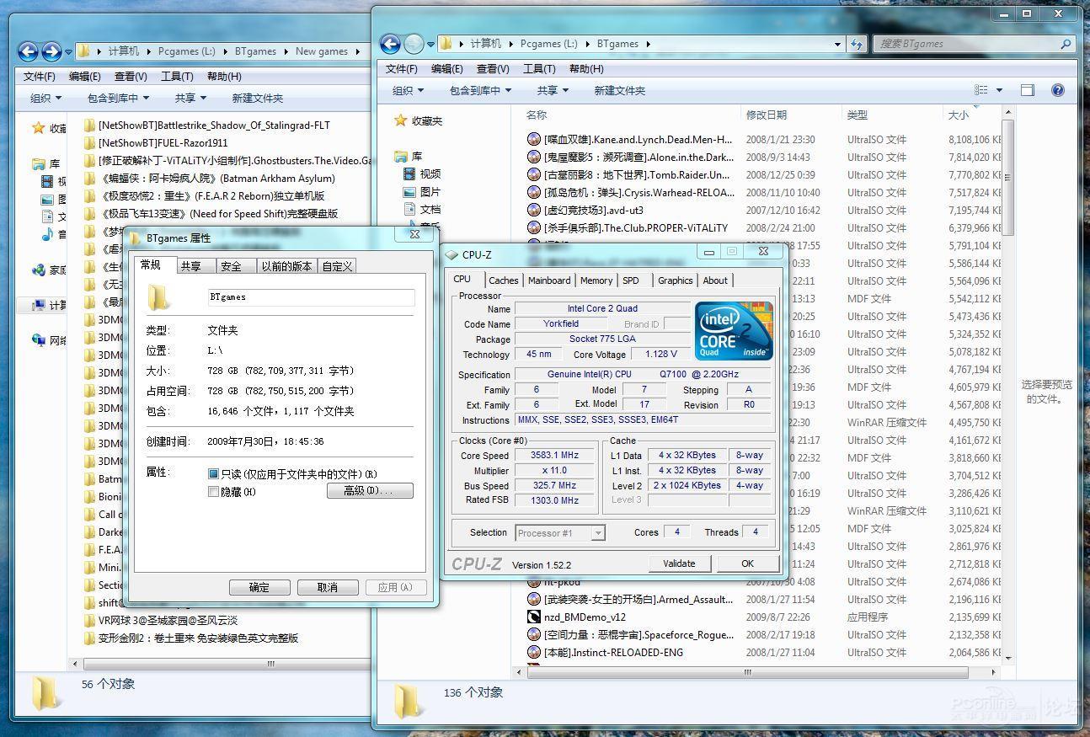Click Validate button in CPU-Z
The image size is (1090, 737).
679,563
